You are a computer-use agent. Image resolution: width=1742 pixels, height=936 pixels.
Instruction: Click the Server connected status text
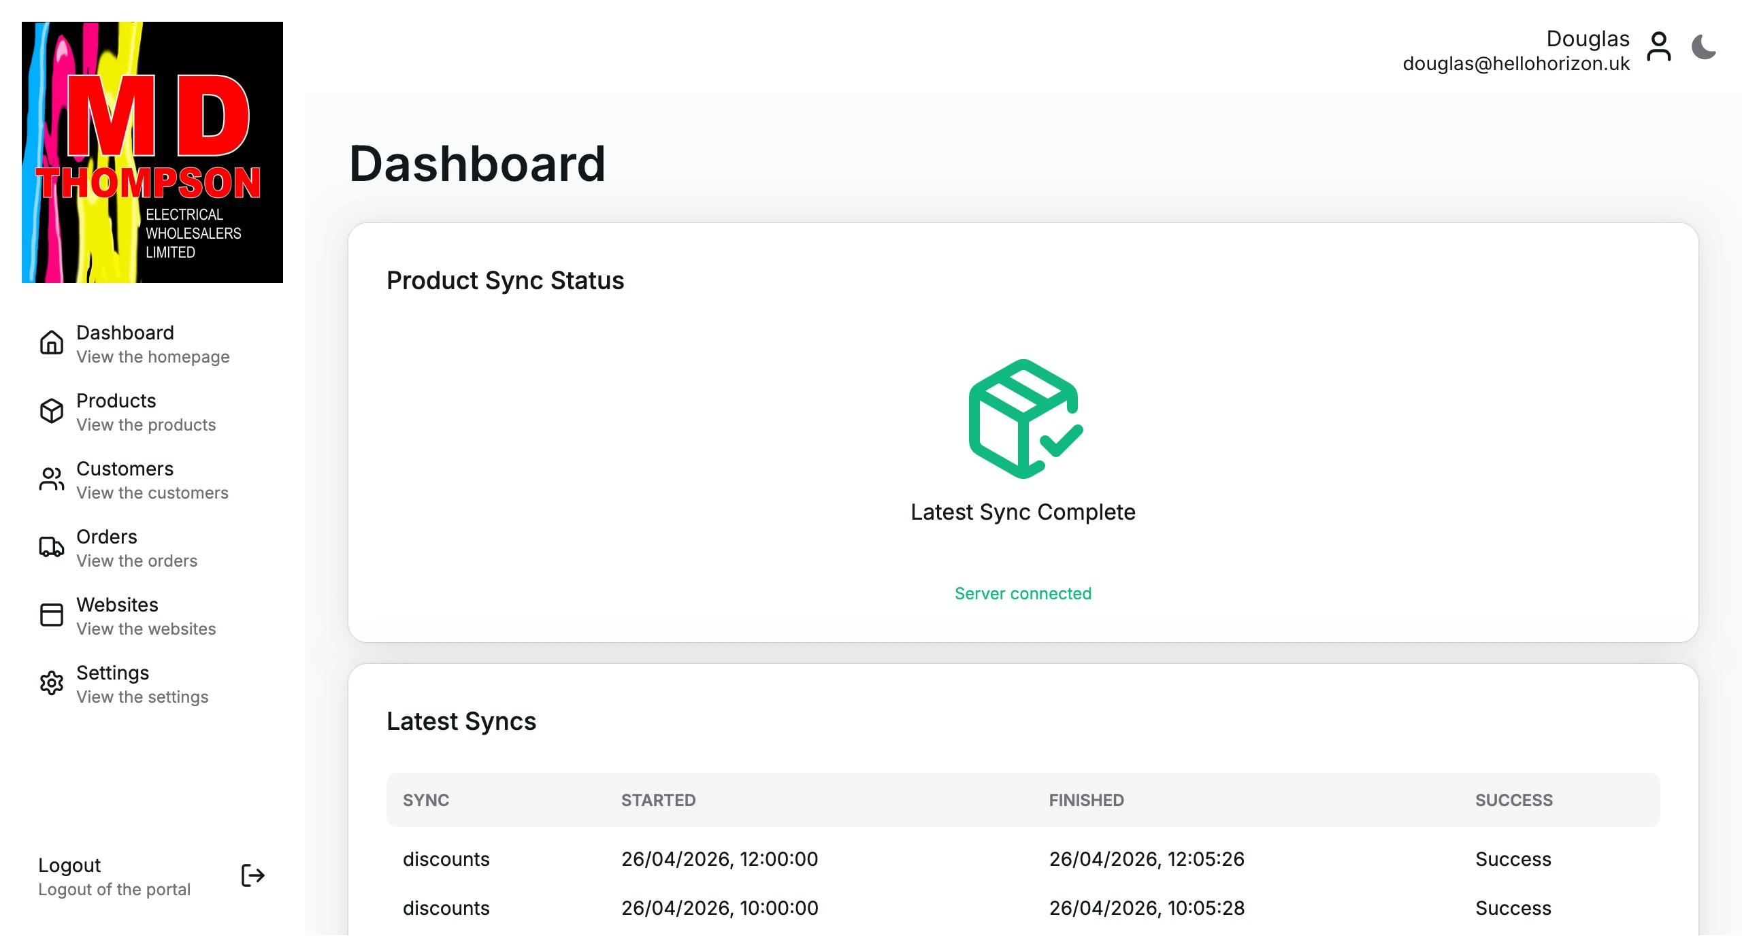click(1023, 593)
